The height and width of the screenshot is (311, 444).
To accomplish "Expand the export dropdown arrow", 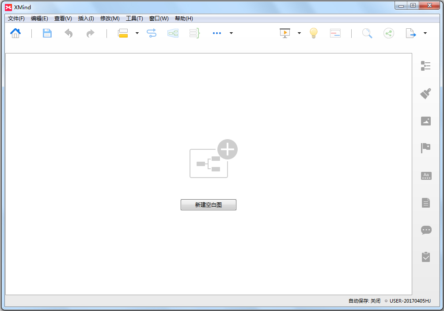I will [425, 33].
